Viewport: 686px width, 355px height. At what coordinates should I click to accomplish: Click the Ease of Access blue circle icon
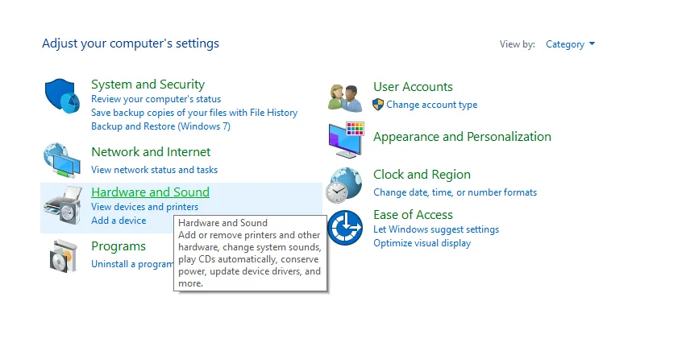[345, 228]
